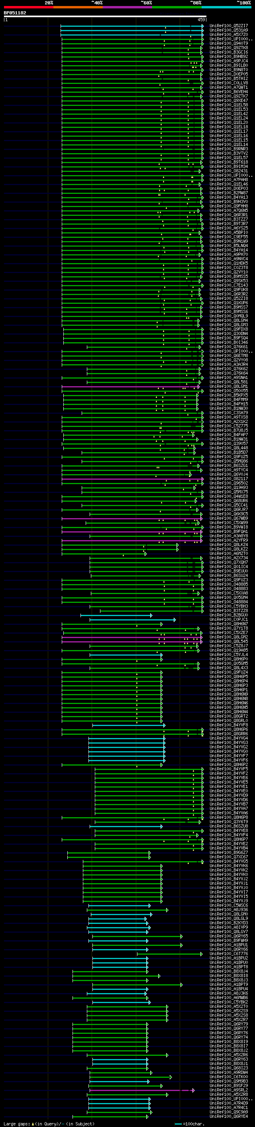The image size is (255, 1127).
Task: Select the UniRef100_B3GCI6 hit label
Action: coord(229,52)
